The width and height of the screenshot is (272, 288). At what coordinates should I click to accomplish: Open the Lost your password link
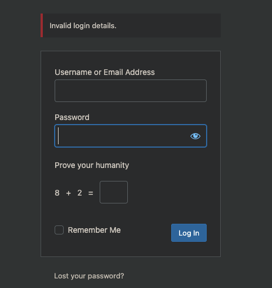pyautogui.click(x=89, y=276)
